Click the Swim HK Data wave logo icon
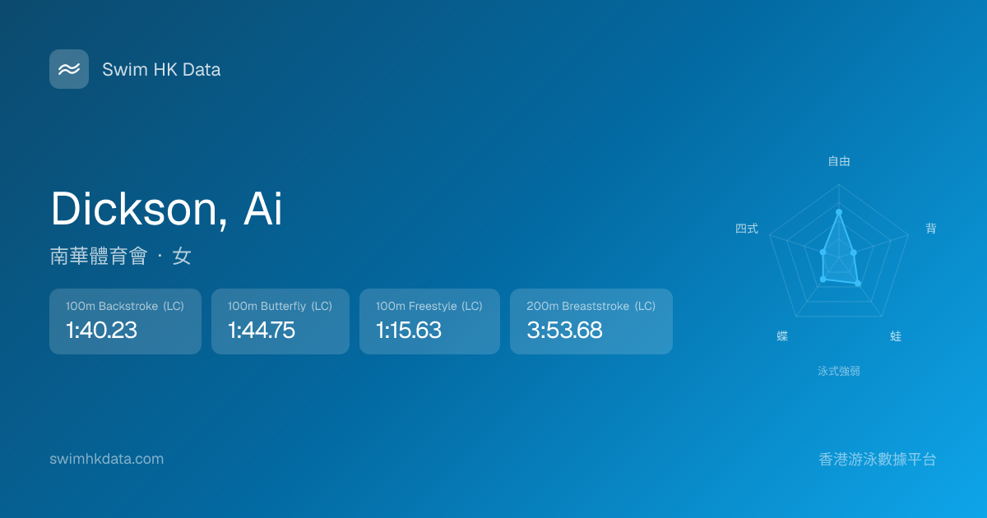 point(69,69)
